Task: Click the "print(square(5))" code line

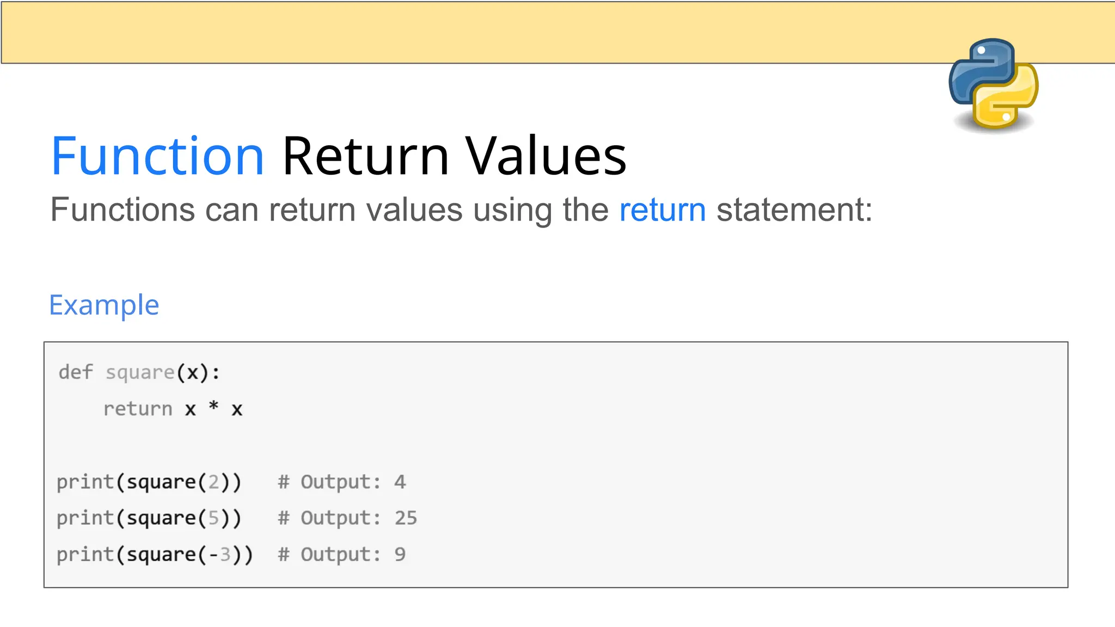Action: (x=149, y=518)
